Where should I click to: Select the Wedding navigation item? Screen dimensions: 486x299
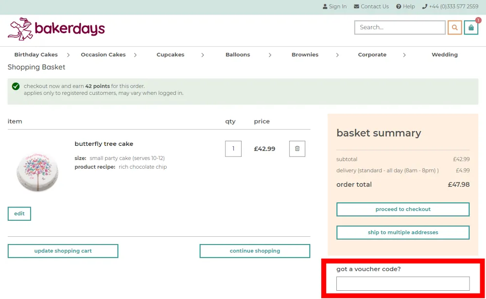pyautogui.click(x=444, y=54)
